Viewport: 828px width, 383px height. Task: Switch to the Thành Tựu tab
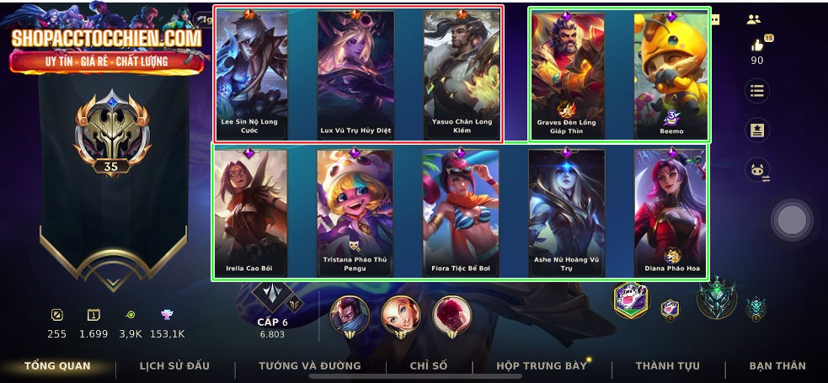pyautogui.click(x=667, y=365)
